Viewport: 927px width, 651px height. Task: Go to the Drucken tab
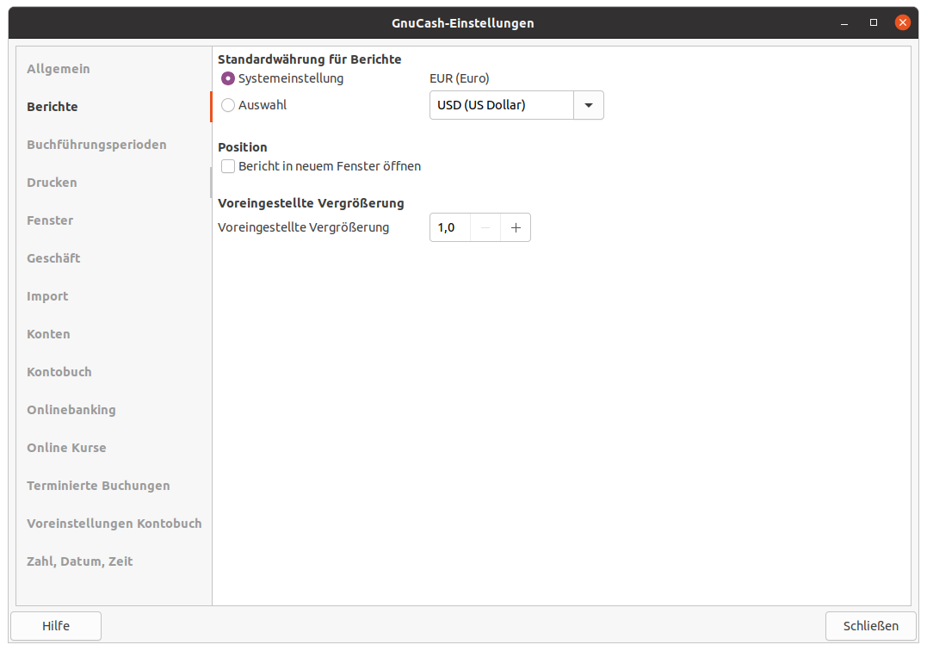click(x=52, y=183)
